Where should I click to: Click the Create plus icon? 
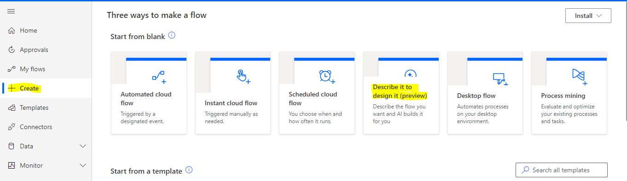click(12, 88)
